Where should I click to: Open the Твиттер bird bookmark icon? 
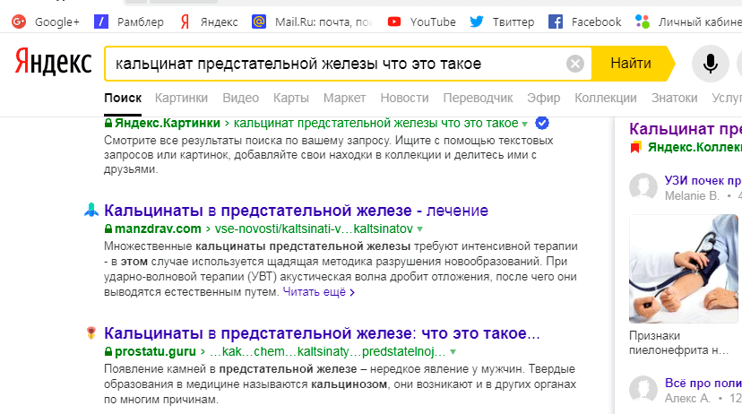click(x=477, y=22)
